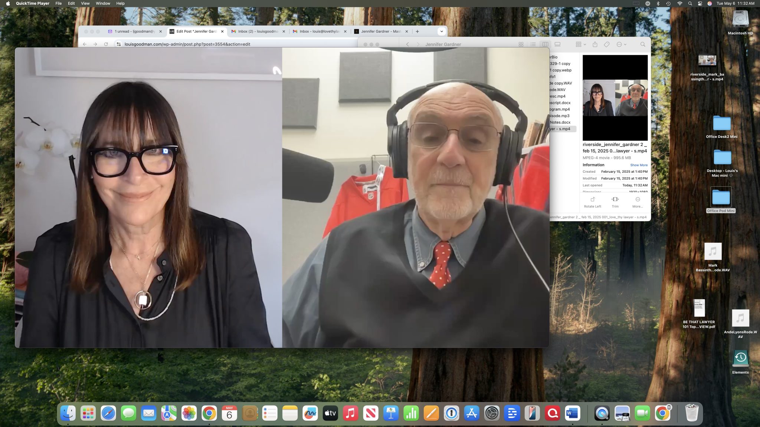Switch Finder to gallery view
This screenshot has width=760, height=427.
[x=557, y=44]
